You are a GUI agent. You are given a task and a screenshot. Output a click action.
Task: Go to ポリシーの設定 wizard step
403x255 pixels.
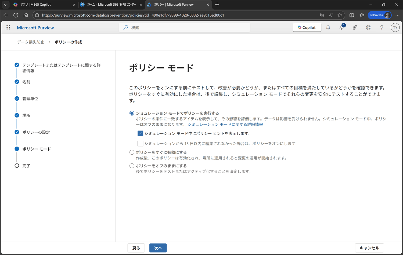tap(36, 132)
